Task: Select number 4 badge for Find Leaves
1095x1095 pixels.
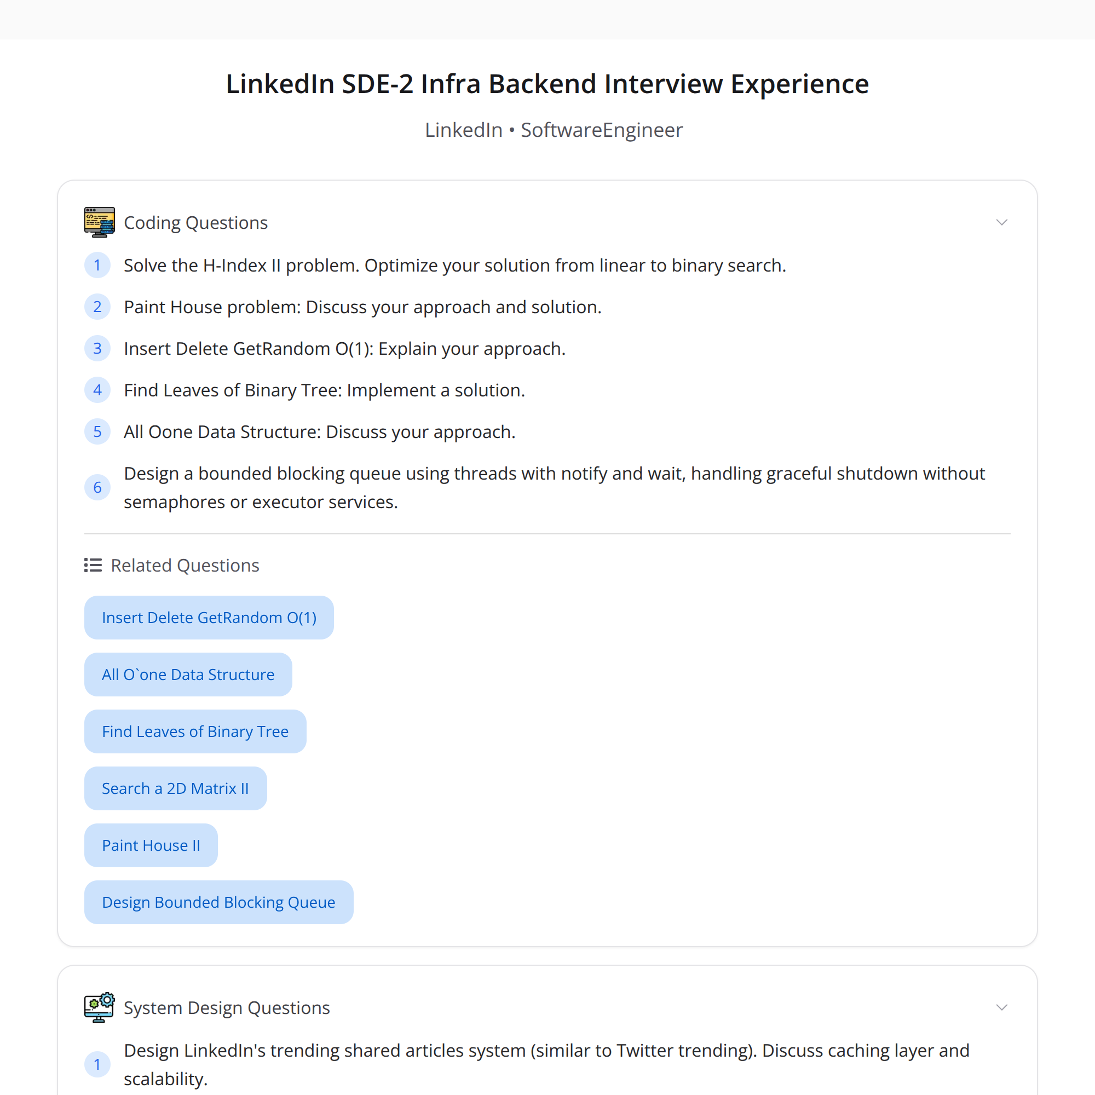Action: (97, 390)
